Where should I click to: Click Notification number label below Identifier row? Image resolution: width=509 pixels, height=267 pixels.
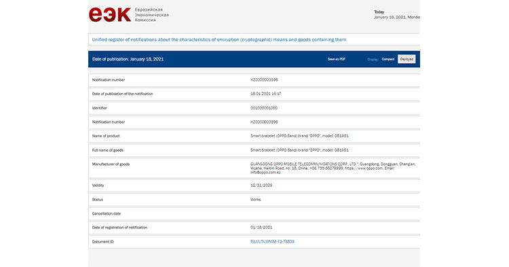coord(109,122)
